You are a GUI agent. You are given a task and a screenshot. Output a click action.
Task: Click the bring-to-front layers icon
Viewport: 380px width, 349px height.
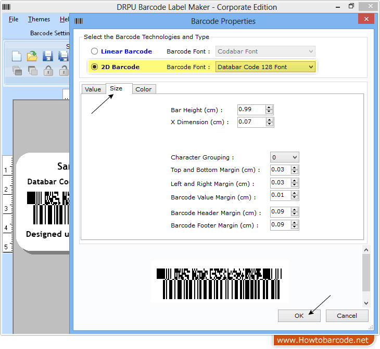tap(17, 71)
